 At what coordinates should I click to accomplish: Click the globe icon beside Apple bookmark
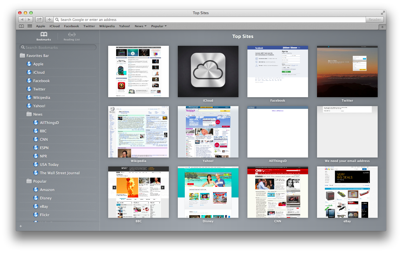click(x=29, y=64)
